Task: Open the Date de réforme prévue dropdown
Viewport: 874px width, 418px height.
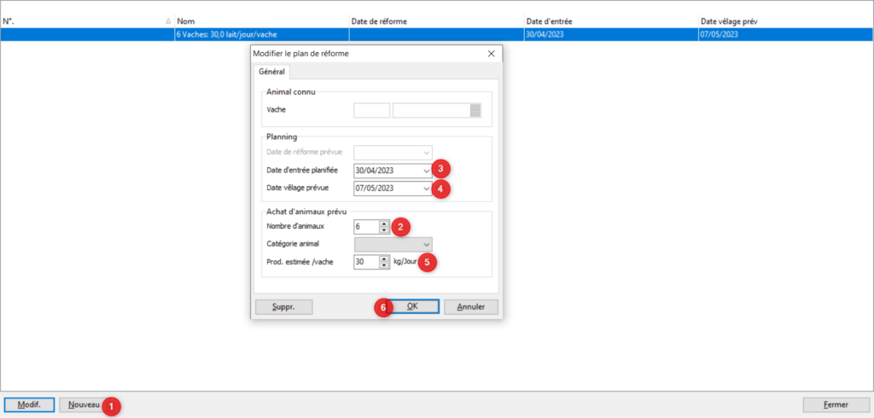Action: click(x=427, y=152)
